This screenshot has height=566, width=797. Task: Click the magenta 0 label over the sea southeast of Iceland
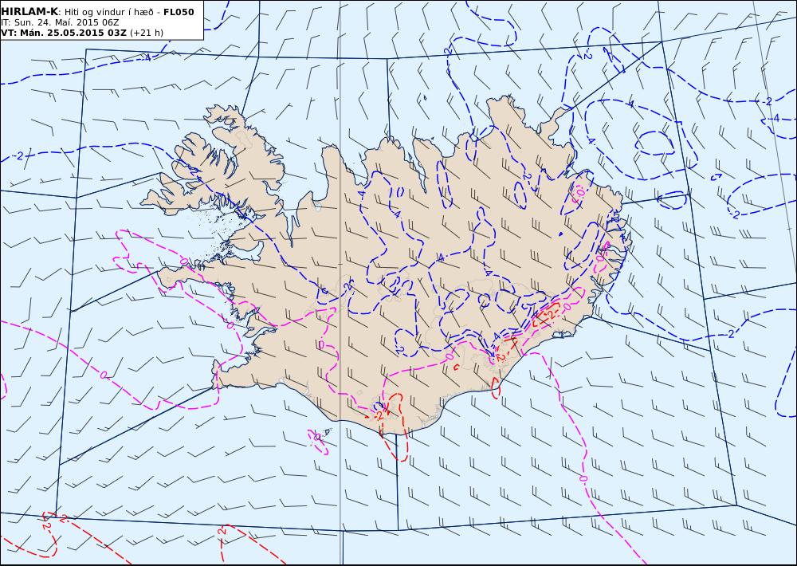[x=583, y=478]
